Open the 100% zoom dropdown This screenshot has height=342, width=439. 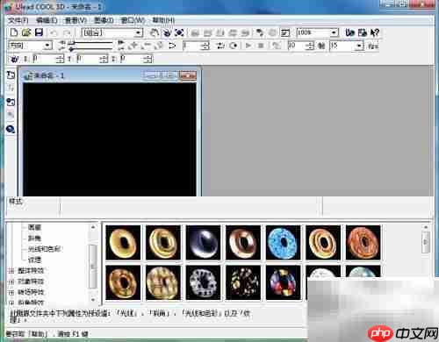tap(318, 32)
